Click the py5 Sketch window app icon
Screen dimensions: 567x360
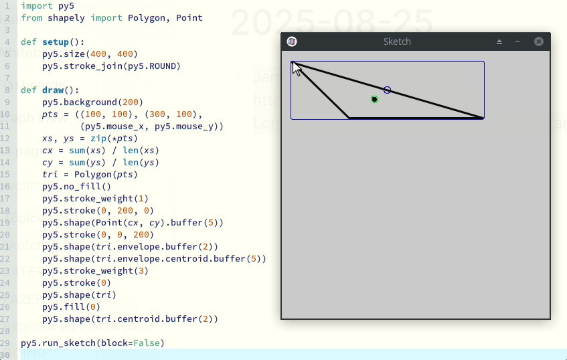(292, 41)
